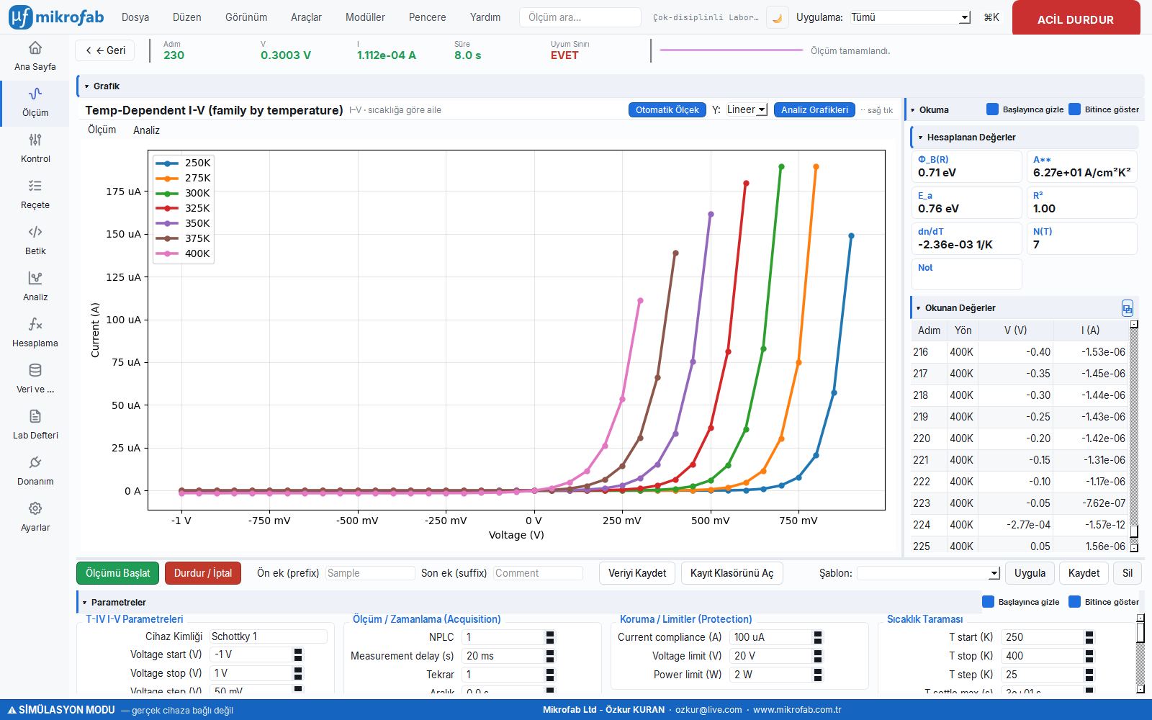Open the Betik code icon
The height and width of the screenshot is (720, 1152).
[x=35, y=232]
